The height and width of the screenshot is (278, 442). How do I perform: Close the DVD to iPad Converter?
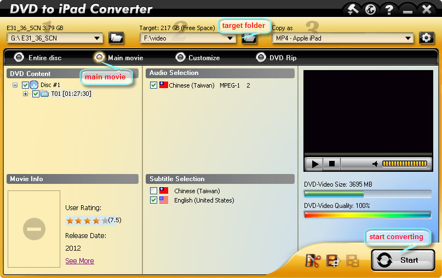(x=427, y=9)
